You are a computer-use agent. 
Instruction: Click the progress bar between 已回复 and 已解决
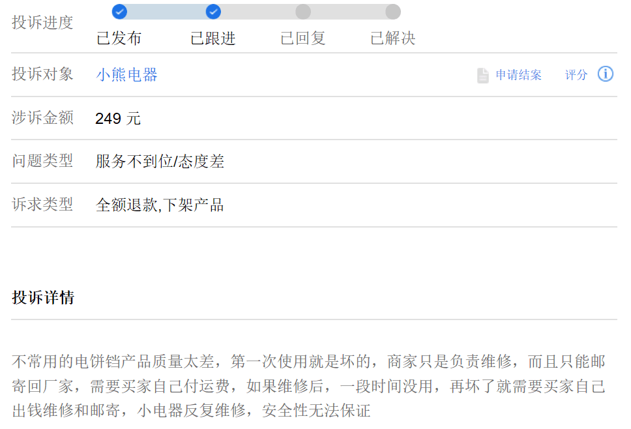pyautogui.click(x=347, y=11)
